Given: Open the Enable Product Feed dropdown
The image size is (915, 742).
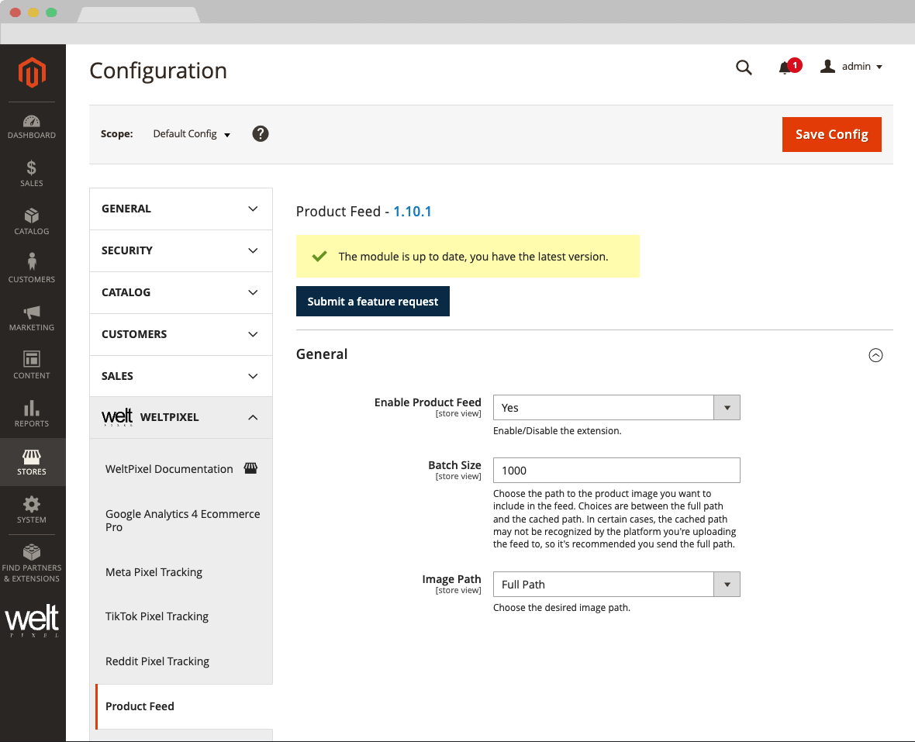Looking at the screenshot, I should (616, 408).
